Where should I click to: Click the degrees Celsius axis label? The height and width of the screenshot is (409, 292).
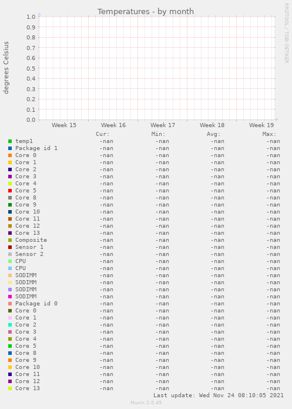click(6, 68)
